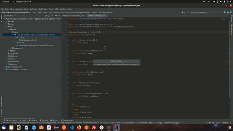Open editor tabs more-options icon
This screenshot has height=131, width=233.
point(229,16)
